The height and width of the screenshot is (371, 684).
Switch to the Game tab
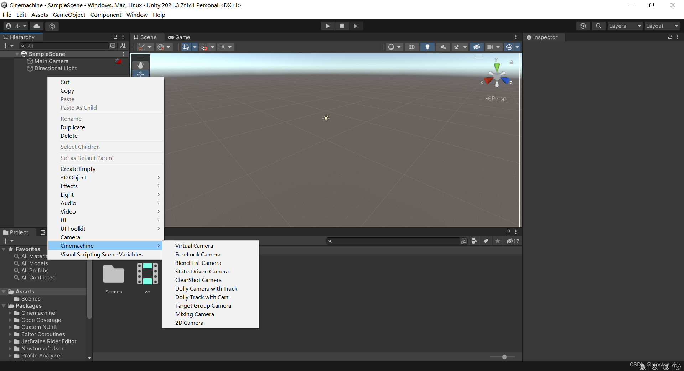(x=179, y=37)
